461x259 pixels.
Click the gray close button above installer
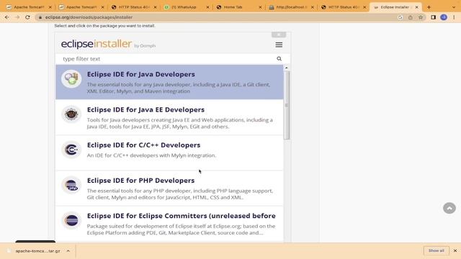(279, 35)
